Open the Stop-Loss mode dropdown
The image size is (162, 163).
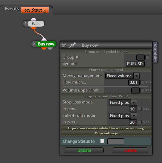[x=123, y=102]
